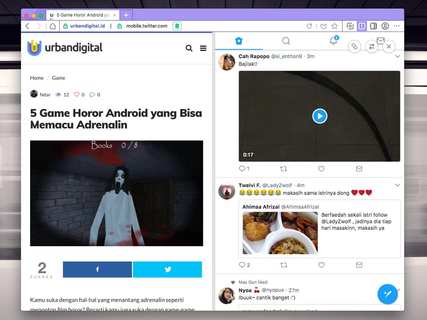The image size is (427, 320).
Task: Open the Twitter search tab
Action: point(286,41)
